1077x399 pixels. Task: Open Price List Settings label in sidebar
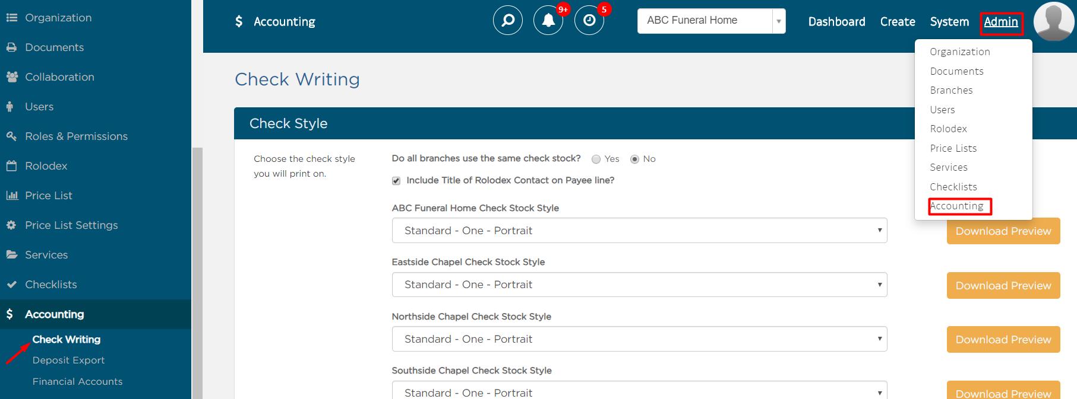coord(71,225)
